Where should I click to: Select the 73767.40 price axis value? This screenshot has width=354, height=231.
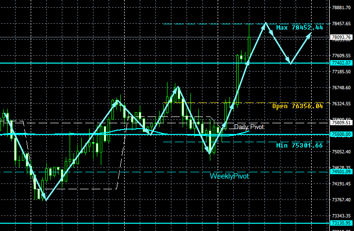(x=341, y=199)
